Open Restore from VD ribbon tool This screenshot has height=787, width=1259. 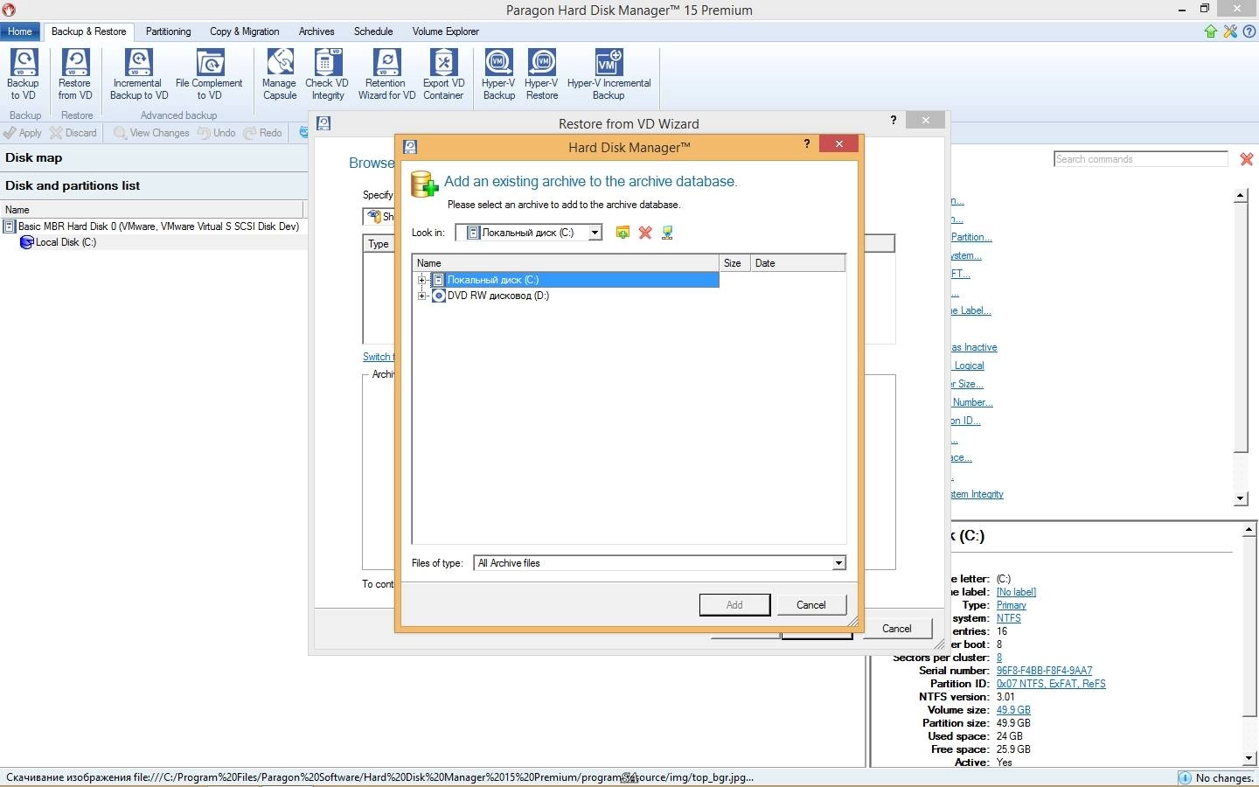[x=75, y=74]
